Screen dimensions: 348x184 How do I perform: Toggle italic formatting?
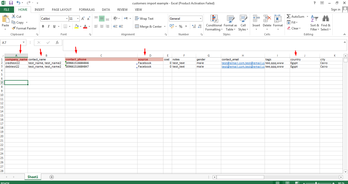(x=49, y=26)
